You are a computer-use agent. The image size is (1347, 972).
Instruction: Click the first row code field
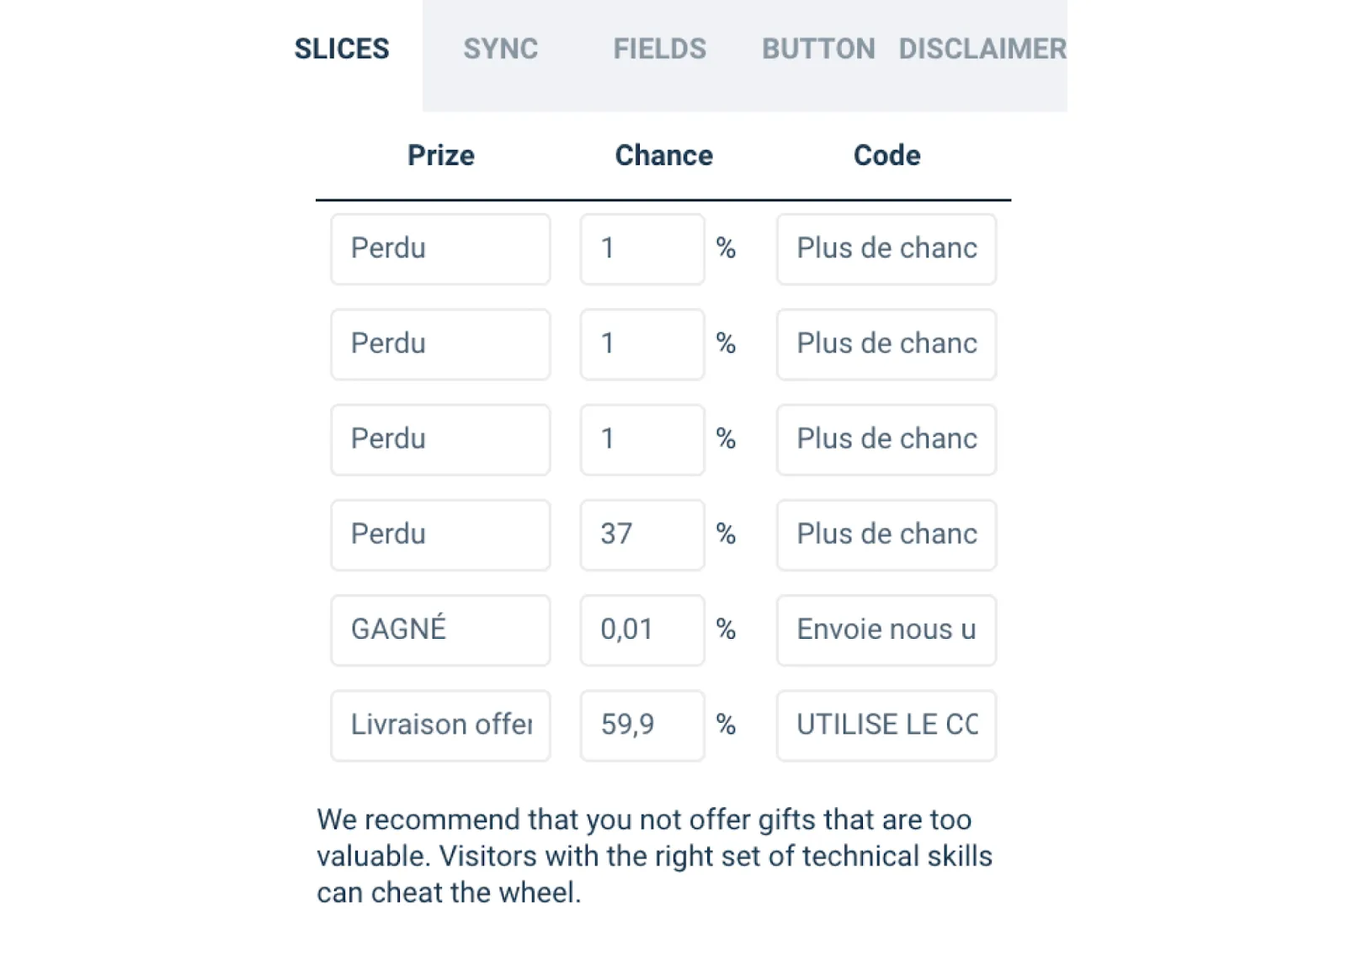point(886,249)
